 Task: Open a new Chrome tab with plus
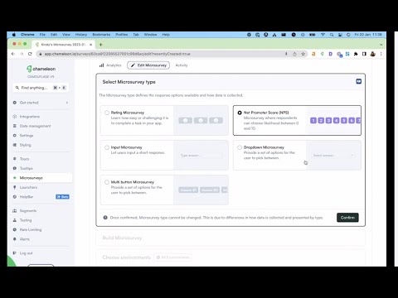tap(101, 45)
